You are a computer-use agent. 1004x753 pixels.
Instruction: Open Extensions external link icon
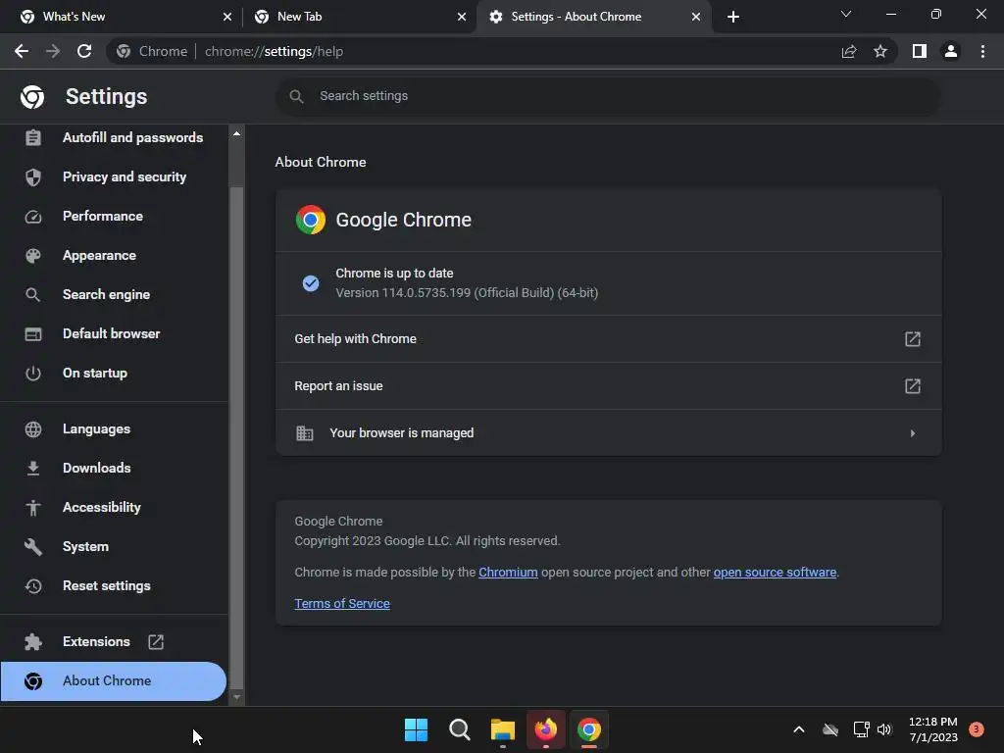point(156,641)
